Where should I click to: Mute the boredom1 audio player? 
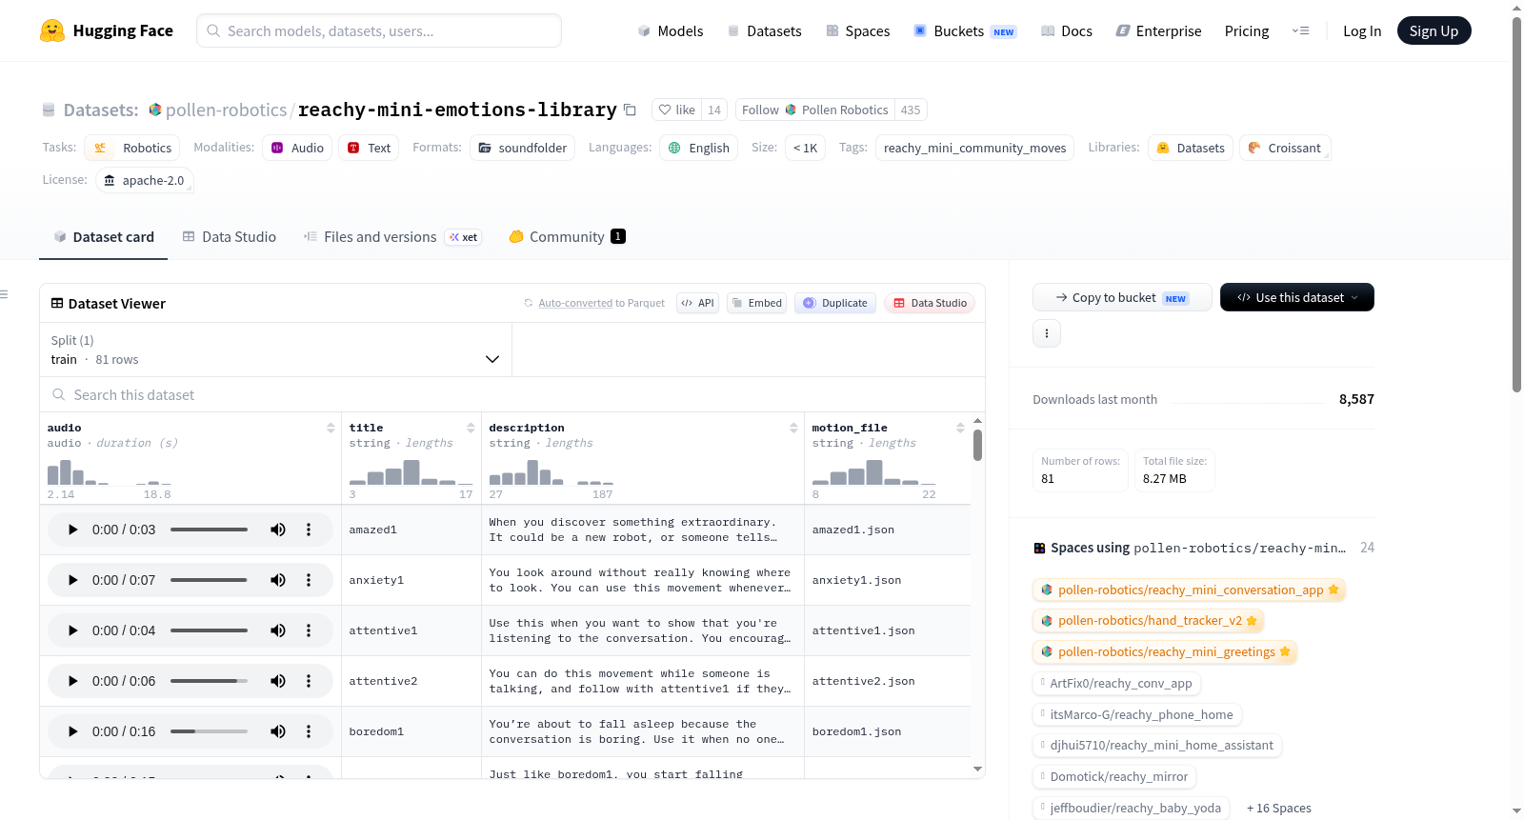coord(278,731)
